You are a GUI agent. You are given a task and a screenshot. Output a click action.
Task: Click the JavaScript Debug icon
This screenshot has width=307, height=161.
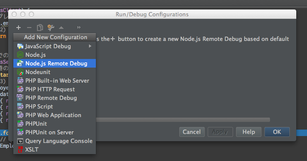point(20,46)
